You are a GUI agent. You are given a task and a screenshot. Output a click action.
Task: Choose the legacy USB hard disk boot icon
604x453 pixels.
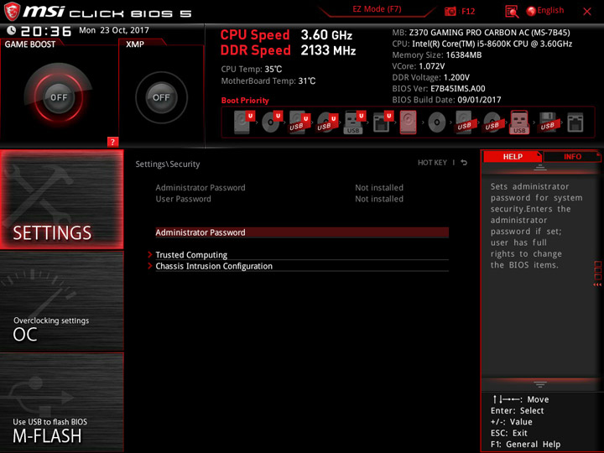(465, 122)
